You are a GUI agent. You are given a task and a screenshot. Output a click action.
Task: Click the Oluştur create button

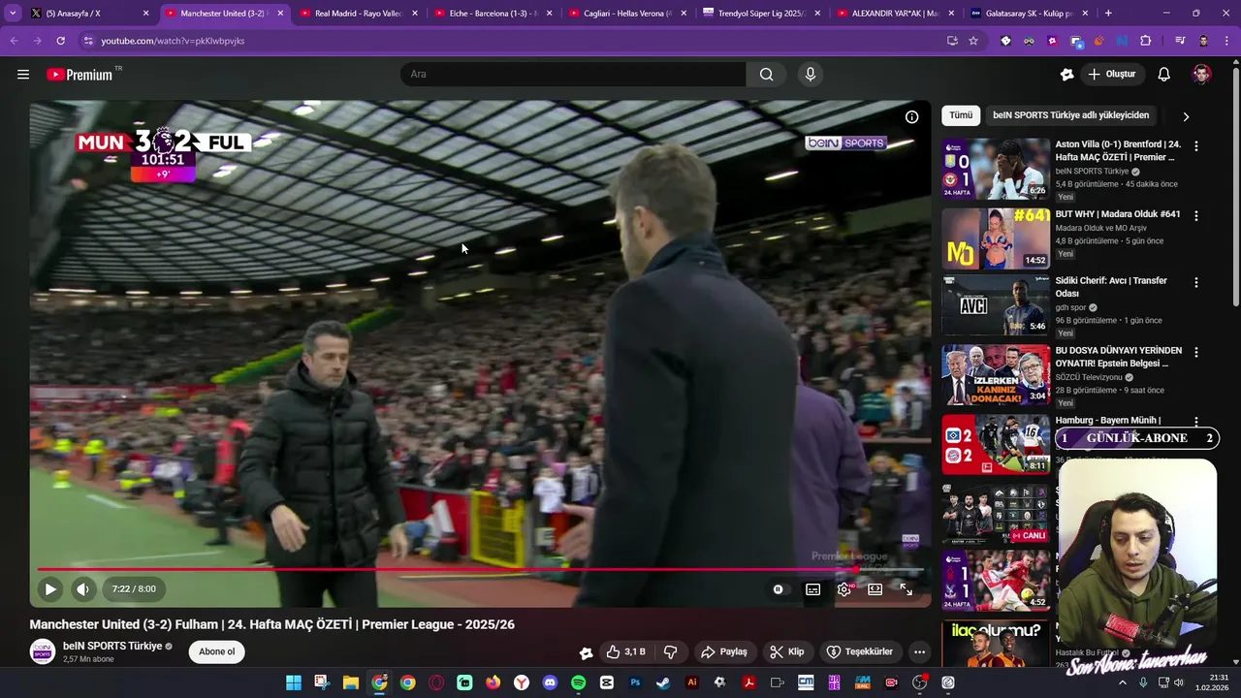(1112, 75)
